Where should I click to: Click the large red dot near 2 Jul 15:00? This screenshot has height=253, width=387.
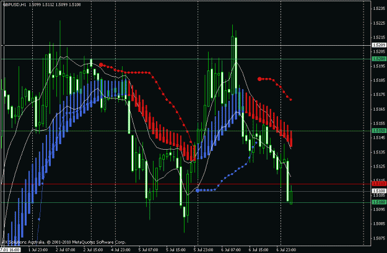point(101,65)
